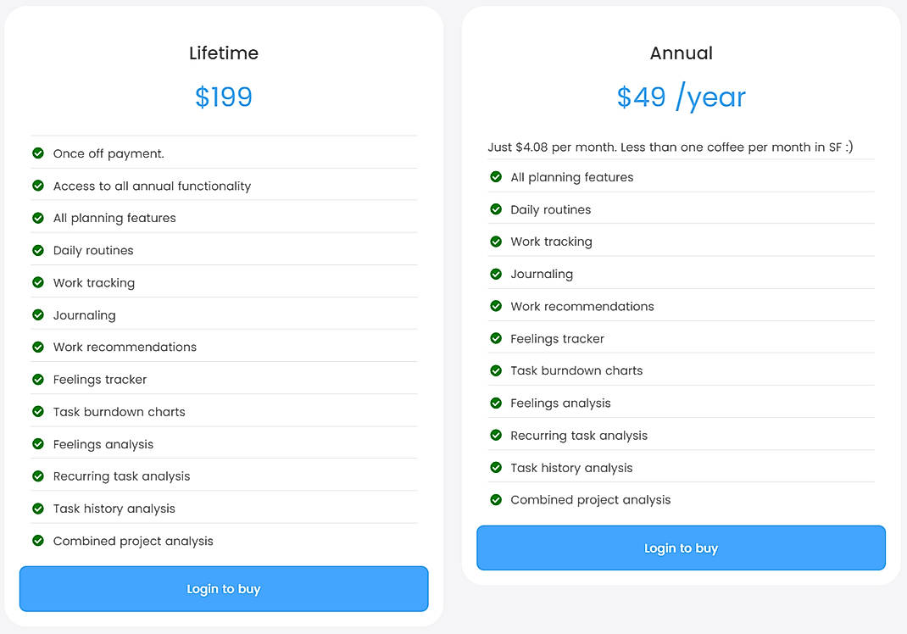Select the check icon next to Work recommendations in Lifetime
This screenshot has width=907, height=634.
[38, 347]
